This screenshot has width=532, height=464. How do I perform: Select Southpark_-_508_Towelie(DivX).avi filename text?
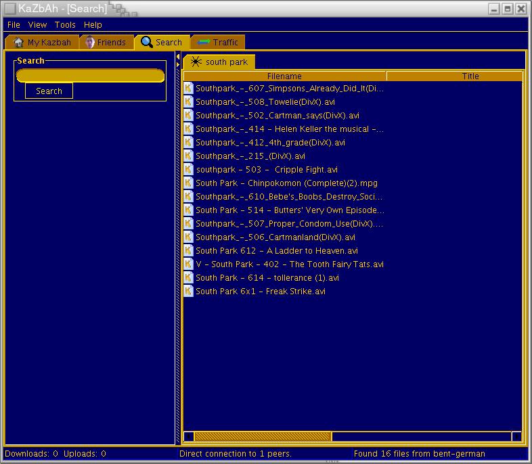(265, 102)
